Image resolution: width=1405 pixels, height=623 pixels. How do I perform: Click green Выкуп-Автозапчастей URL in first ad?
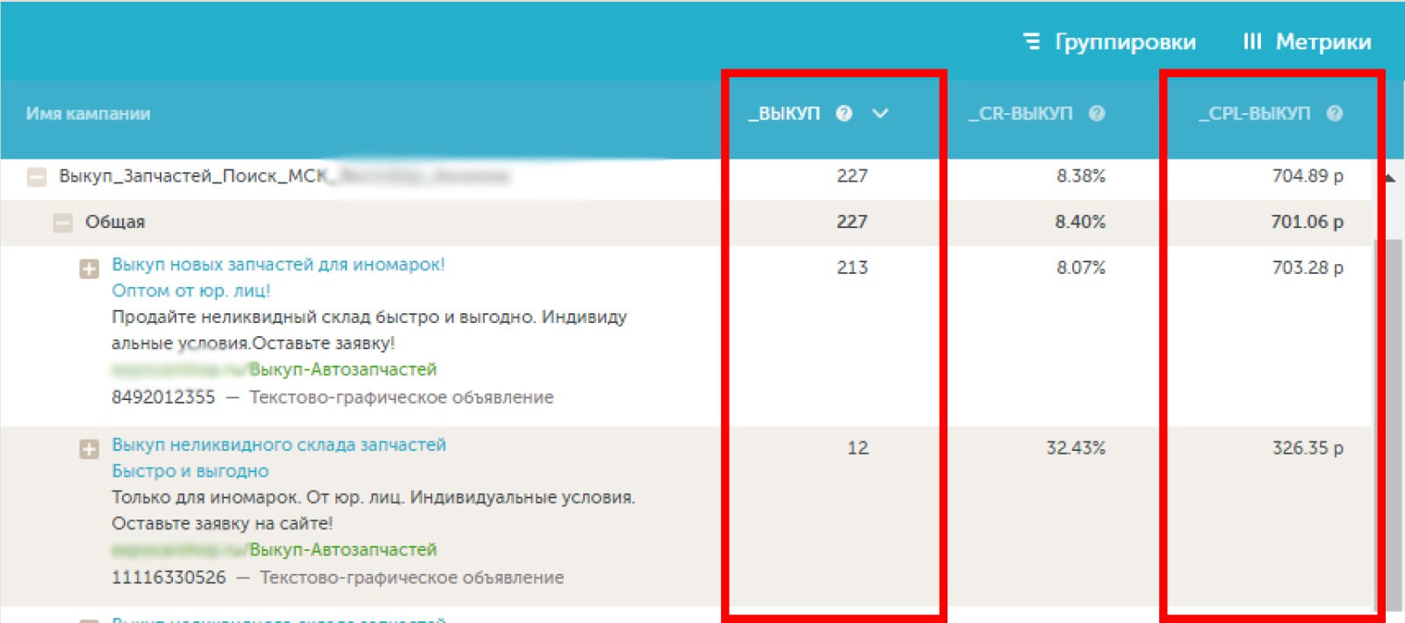coord(342,369)
